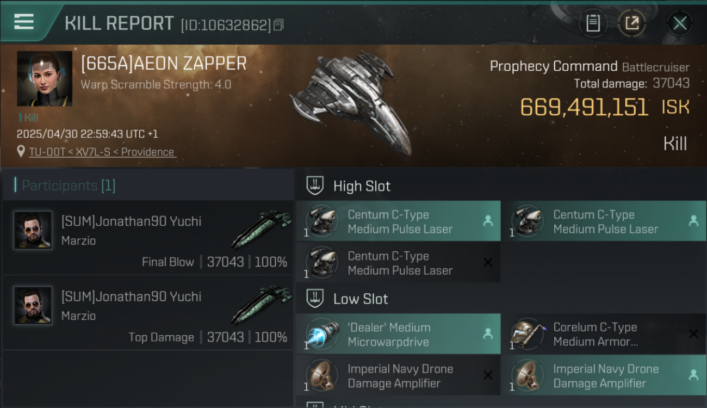Click the Marzio ship icon in Final Blow row
707x408 pixels.
[261, 230]
